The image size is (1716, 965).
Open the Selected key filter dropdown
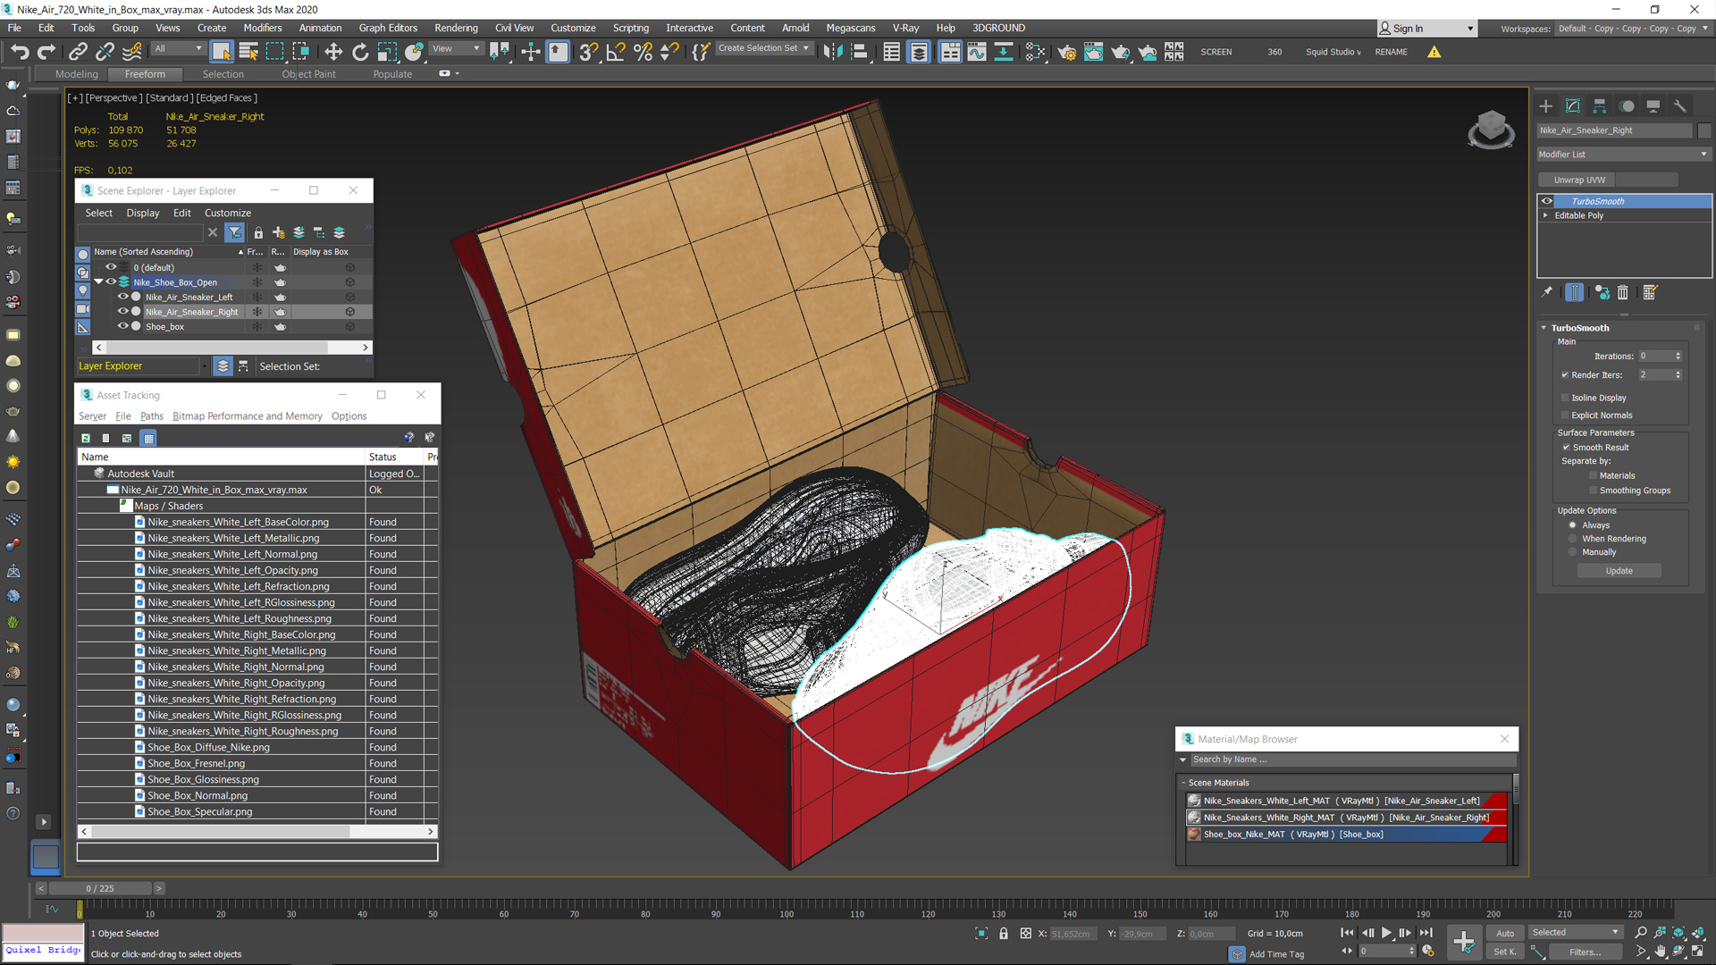(1575, 932)
